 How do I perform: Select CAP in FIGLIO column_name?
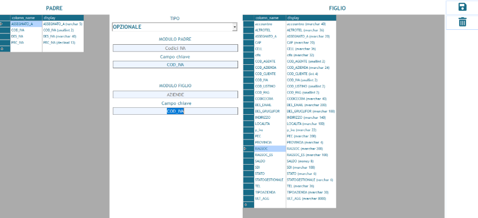[270, 42]
